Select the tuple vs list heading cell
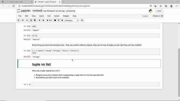This screenshot has width=180, height=101. 89,64
